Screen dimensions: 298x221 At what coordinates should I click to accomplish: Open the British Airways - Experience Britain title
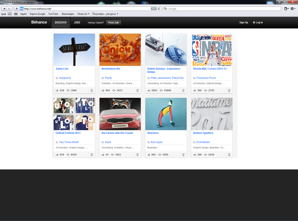click(164, 70)
